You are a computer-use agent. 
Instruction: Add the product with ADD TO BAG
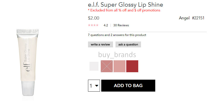[x=128, y=86]
